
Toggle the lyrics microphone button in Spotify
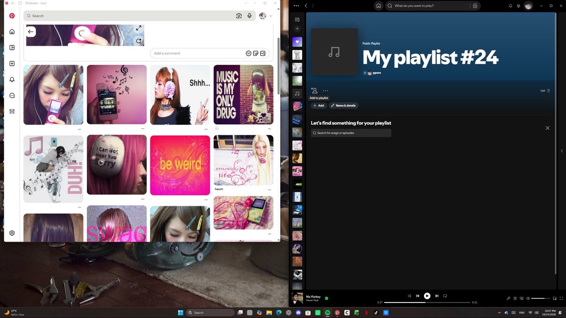pos(508,298)
